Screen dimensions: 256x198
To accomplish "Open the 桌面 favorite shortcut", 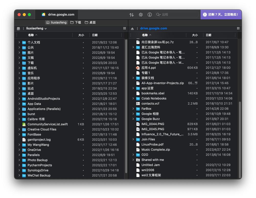I will coord(90,23).
